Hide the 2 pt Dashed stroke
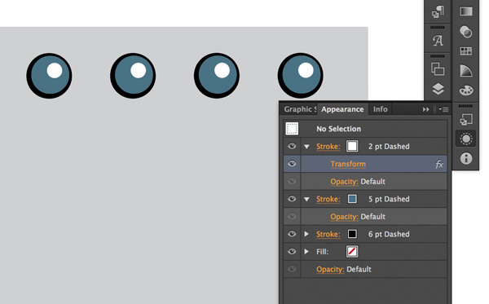 (292, 146)
